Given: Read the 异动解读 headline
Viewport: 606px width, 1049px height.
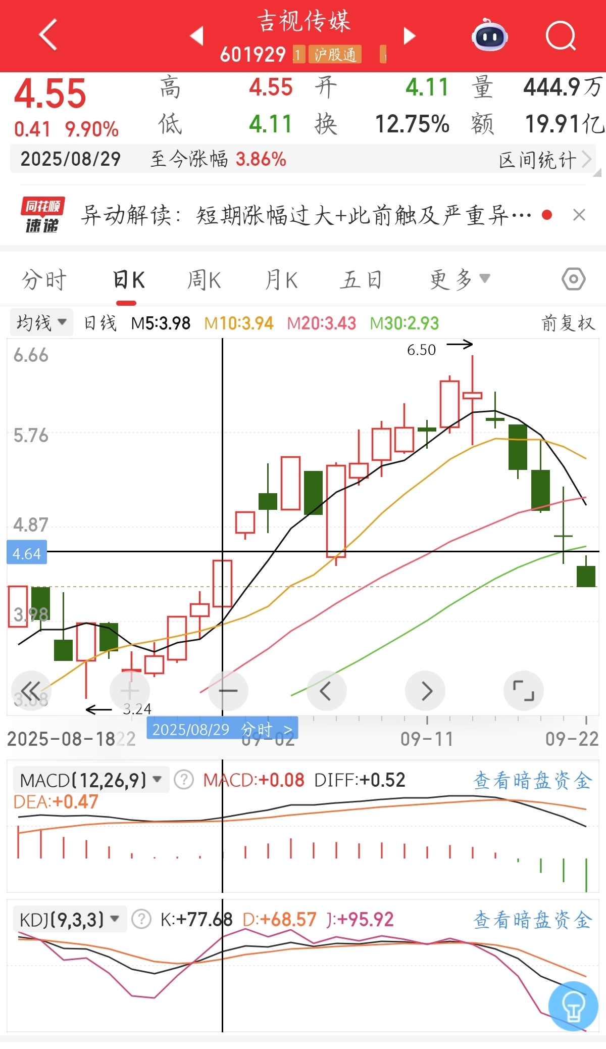Looking at the screenshot, I should coord(306,215).
